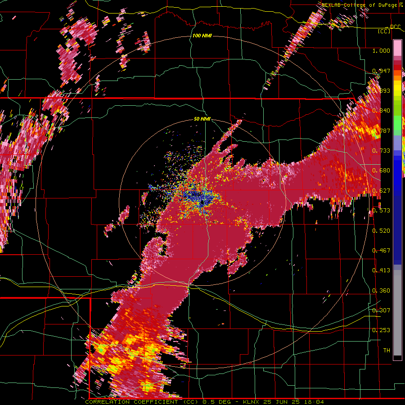Click the 0.680 value on the color scale

tap(381, 171)
